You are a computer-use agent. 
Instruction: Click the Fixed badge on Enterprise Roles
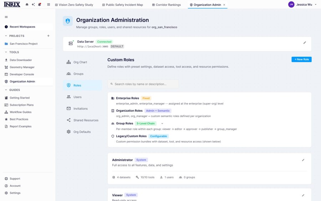146,98
